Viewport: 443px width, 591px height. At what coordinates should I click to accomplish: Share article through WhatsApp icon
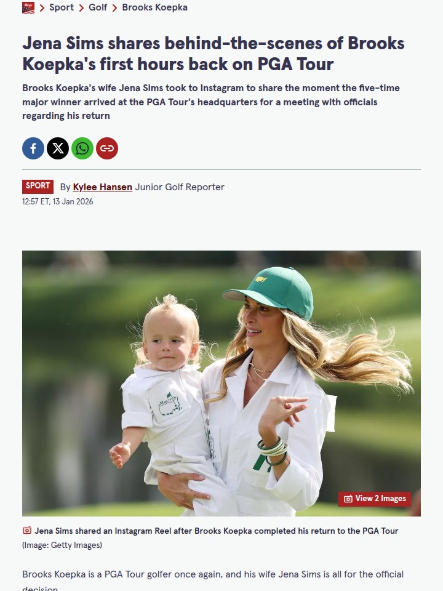(82, 148)
